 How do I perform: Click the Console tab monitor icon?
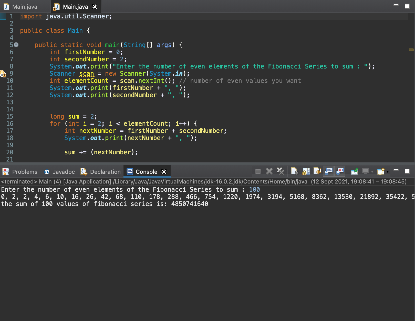click(130, 171)
